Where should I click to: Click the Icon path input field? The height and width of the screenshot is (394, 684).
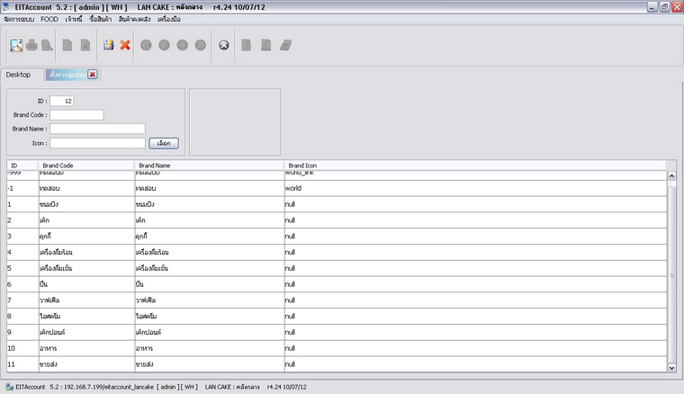[x=97, y=143]
